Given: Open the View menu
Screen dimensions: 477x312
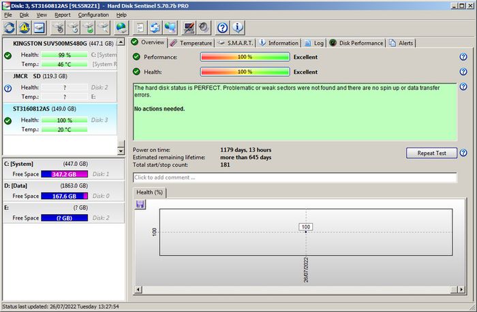Looking at the screenshot, I should pos(42,15).
